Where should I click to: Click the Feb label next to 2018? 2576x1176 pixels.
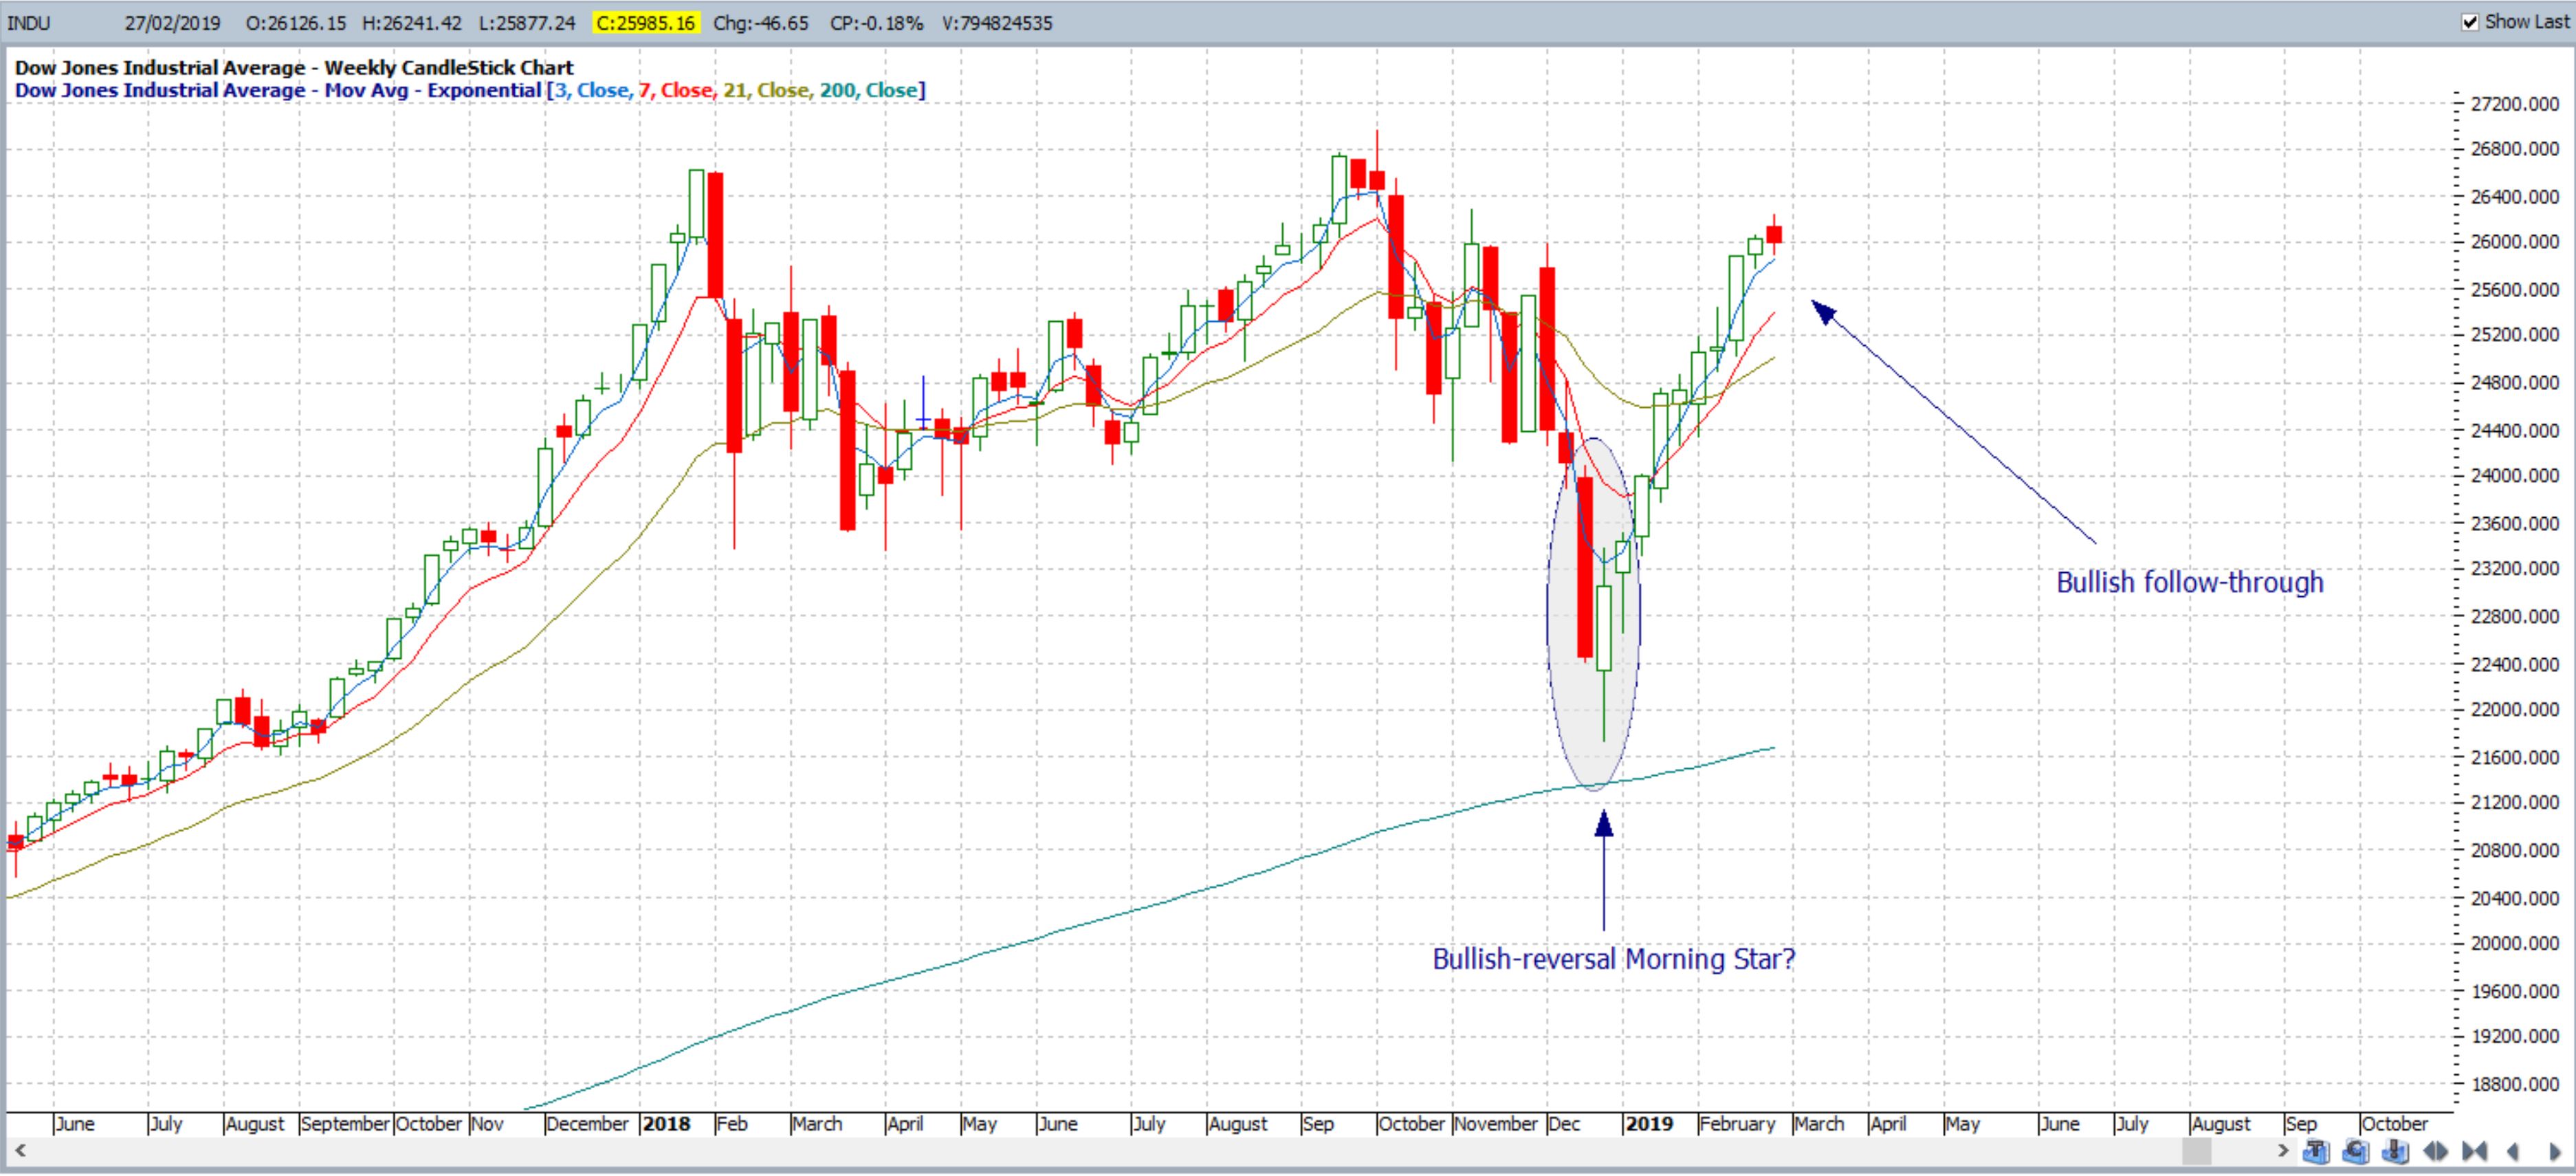[x=732, y=1124]
